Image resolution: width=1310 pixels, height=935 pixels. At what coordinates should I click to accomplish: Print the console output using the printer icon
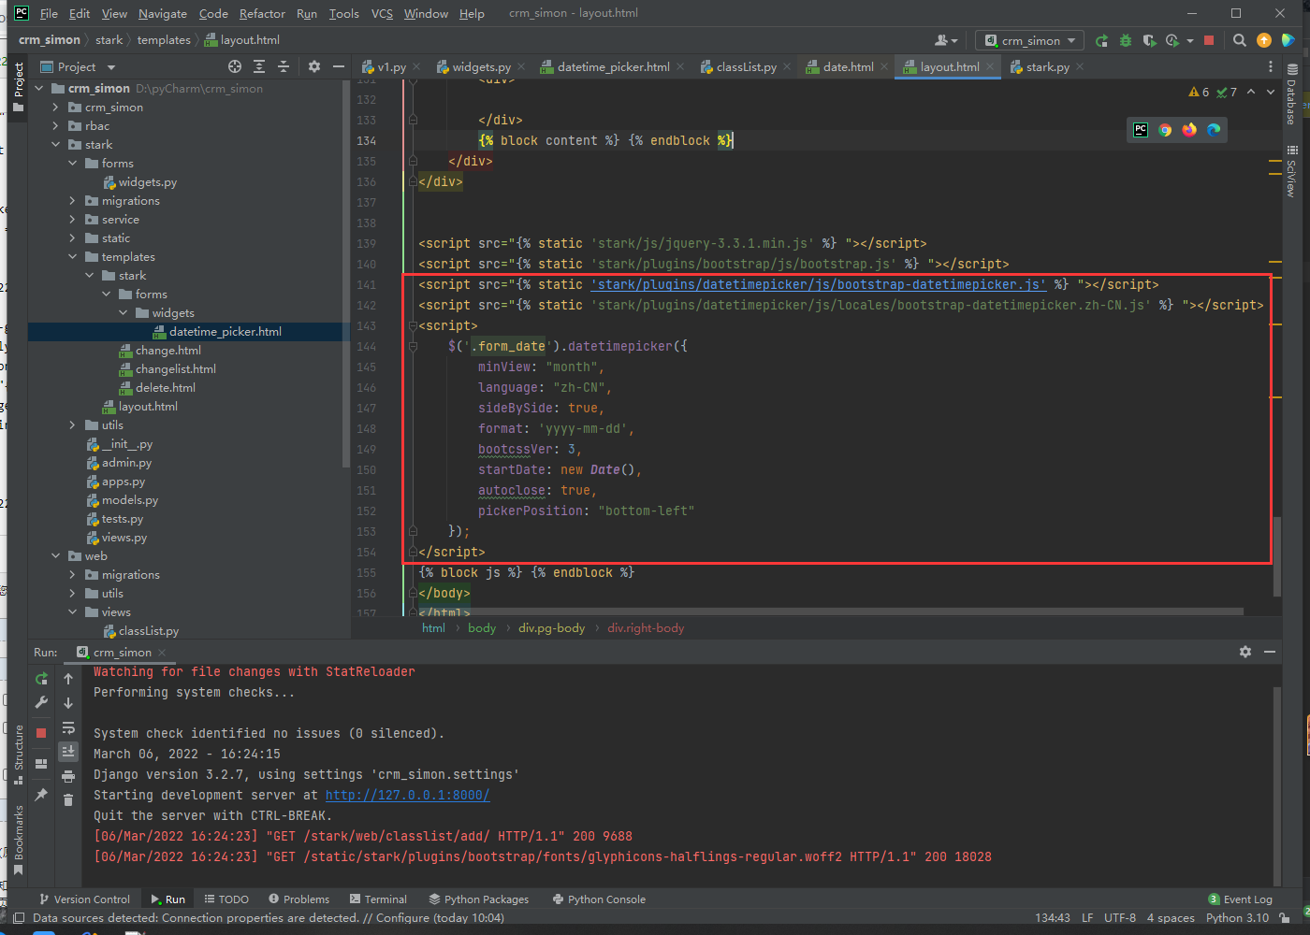pyautogui.click(x=68, y=776)
